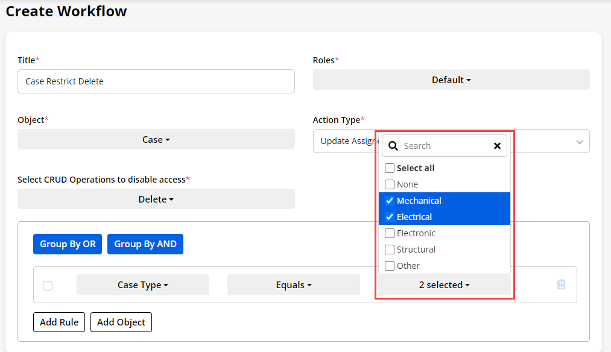This screenshot has width=611, height=352.
Task: Click into the Title input field
Action: click(156, 81)
